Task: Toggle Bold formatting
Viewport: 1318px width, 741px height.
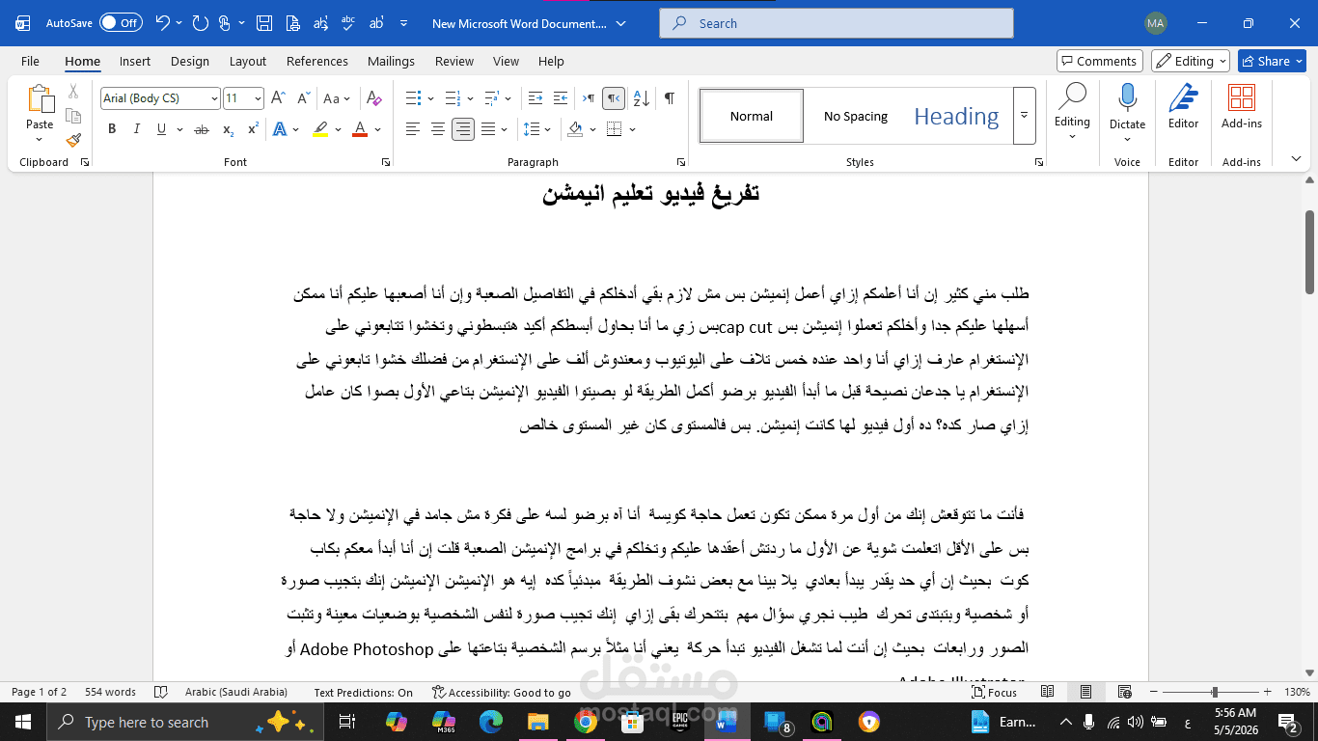Action: 112,129
